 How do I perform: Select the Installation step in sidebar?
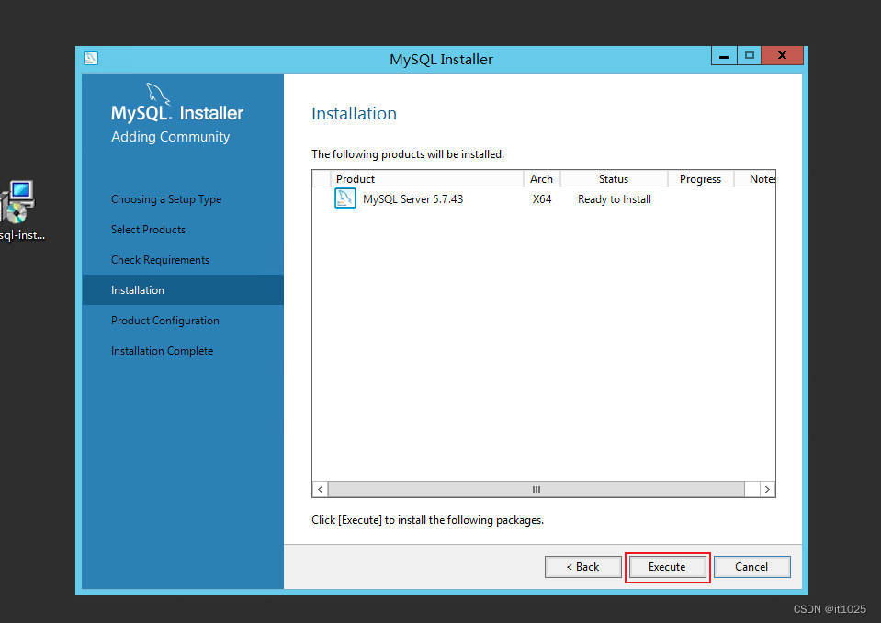tap(183, 289)
